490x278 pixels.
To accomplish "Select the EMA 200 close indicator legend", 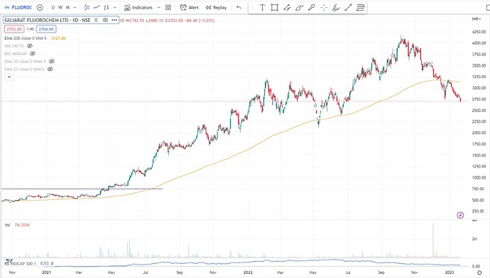I will [26, 38].
